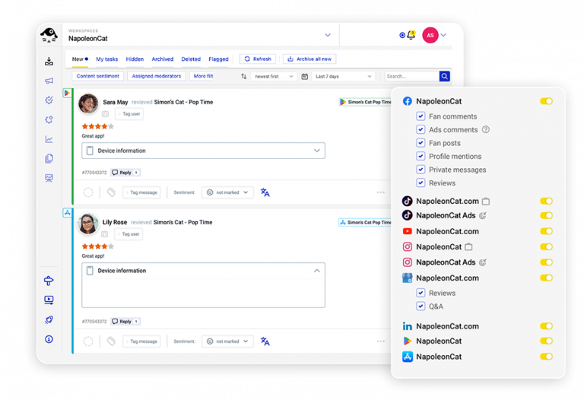This screenshot has width=584, height=400.
Task: Open the info circle sidebar icon
Action: click(x=49, y=339)
